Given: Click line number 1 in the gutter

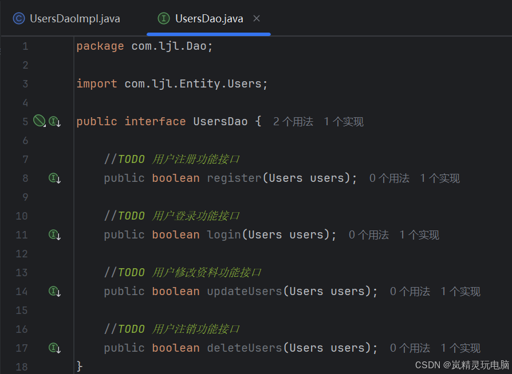Looking at the screenshot, I should pos(25,46).
